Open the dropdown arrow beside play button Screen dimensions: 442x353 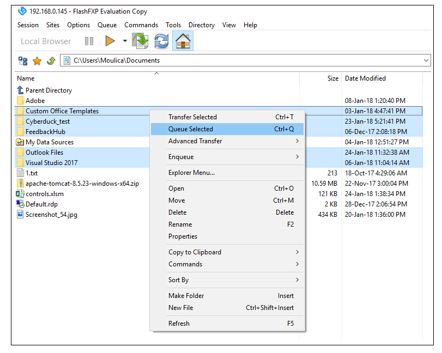coord(125,41)
